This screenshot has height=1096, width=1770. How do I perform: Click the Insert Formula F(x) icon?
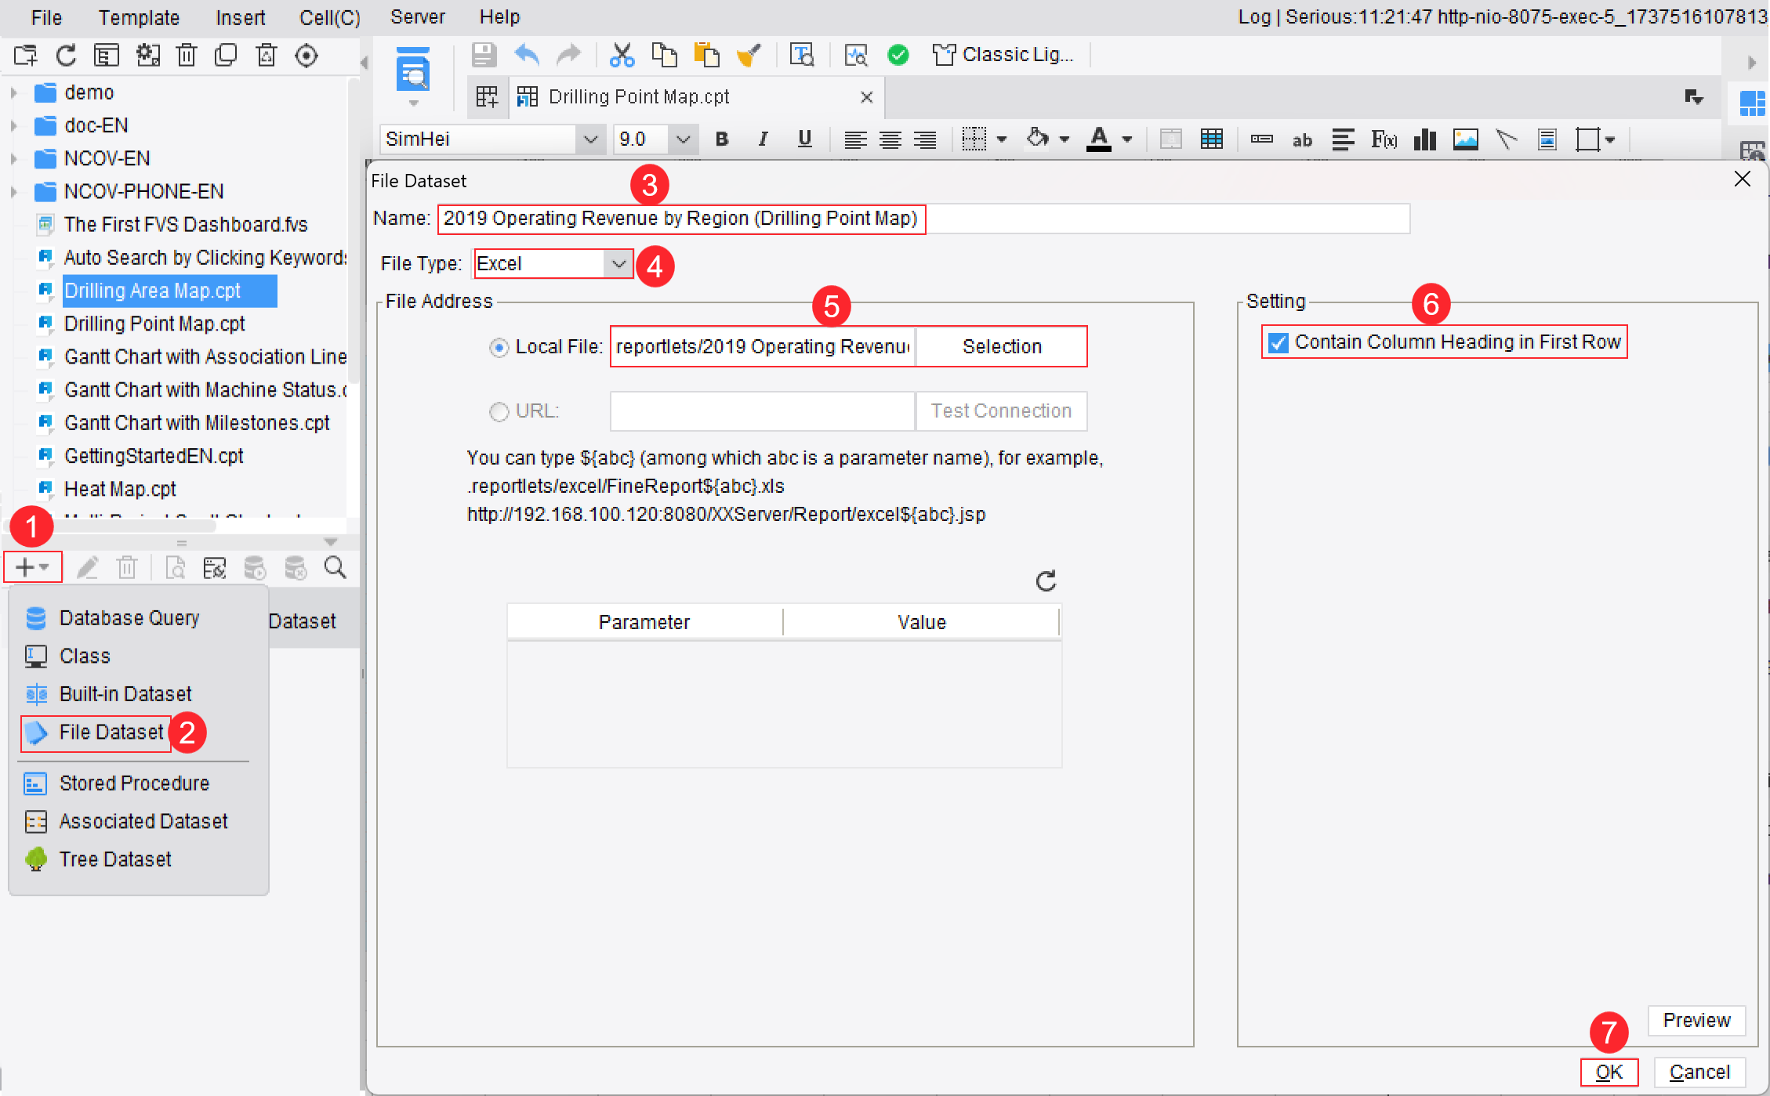(1384, 139)
